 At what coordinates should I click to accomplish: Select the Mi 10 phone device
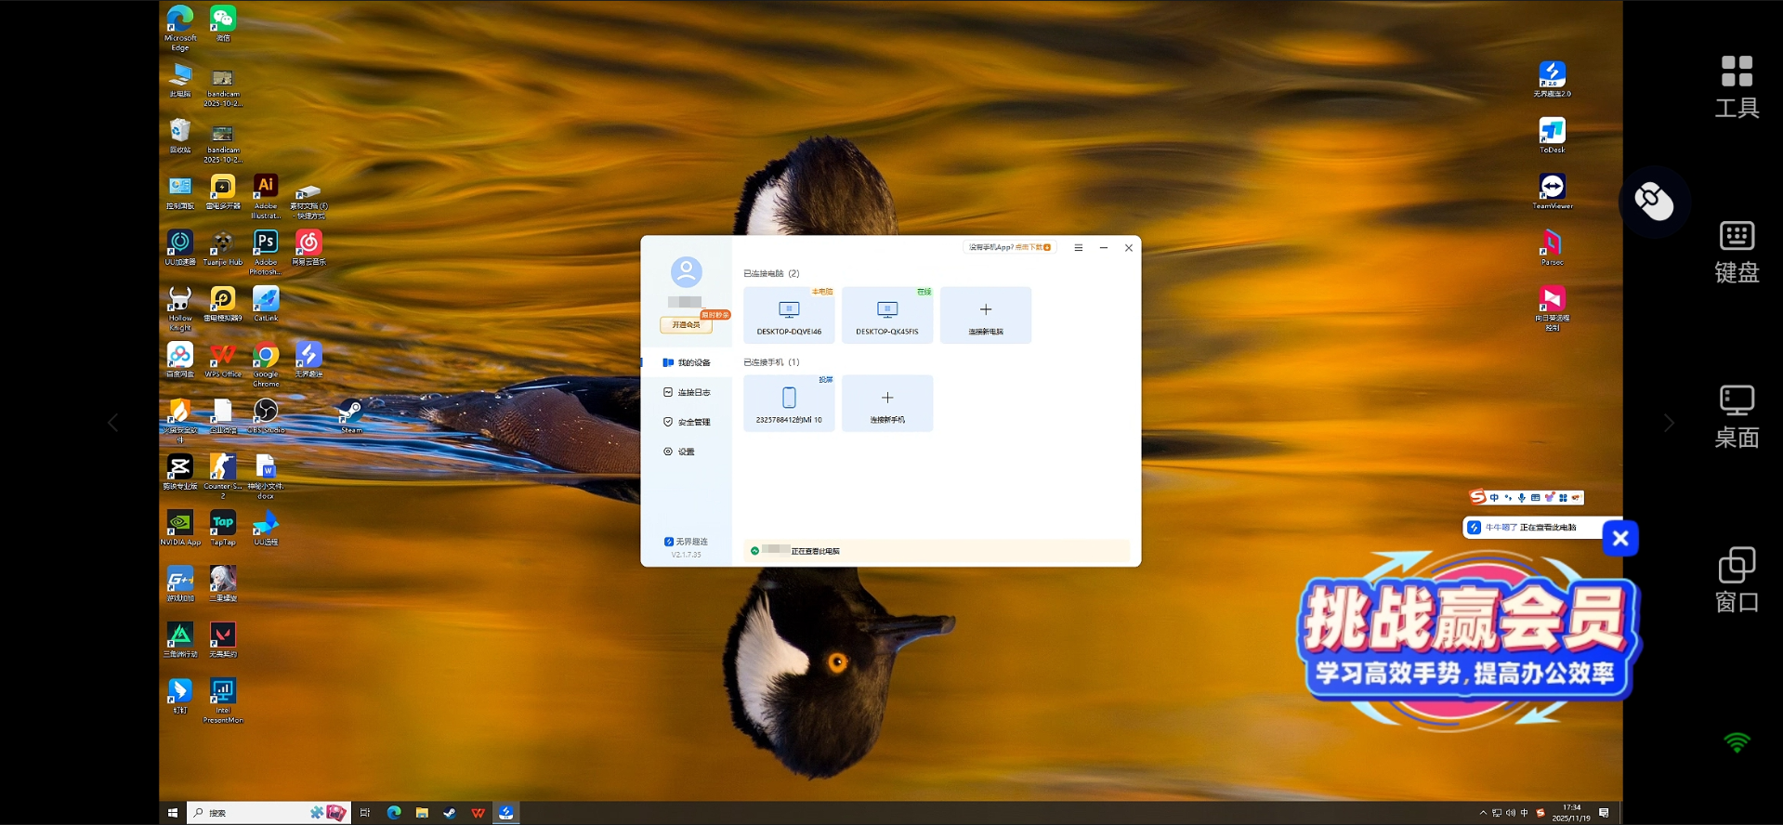[789, 403]
